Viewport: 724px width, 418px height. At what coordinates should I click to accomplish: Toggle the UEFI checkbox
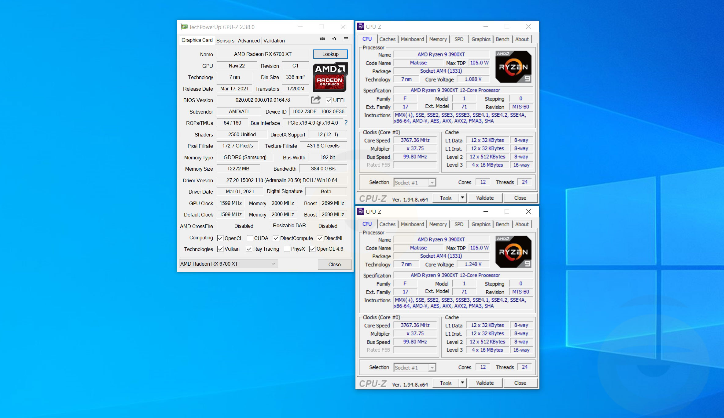(329, 100)
